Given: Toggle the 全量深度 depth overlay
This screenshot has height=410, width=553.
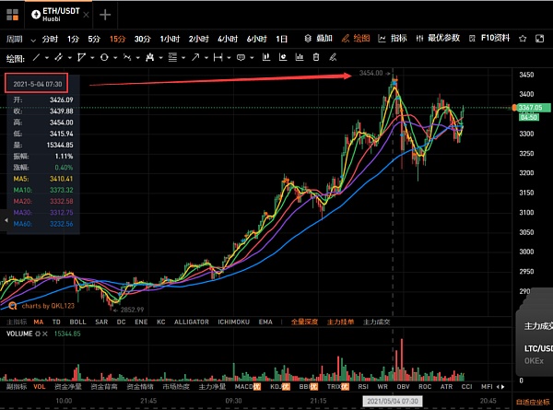Looking at the screenshot, I should pos(306,322).
